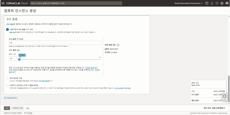Open 이용약관 및 개인정보 보호정책 footer link
The image size is (230, 115).
tap(13, 113)
